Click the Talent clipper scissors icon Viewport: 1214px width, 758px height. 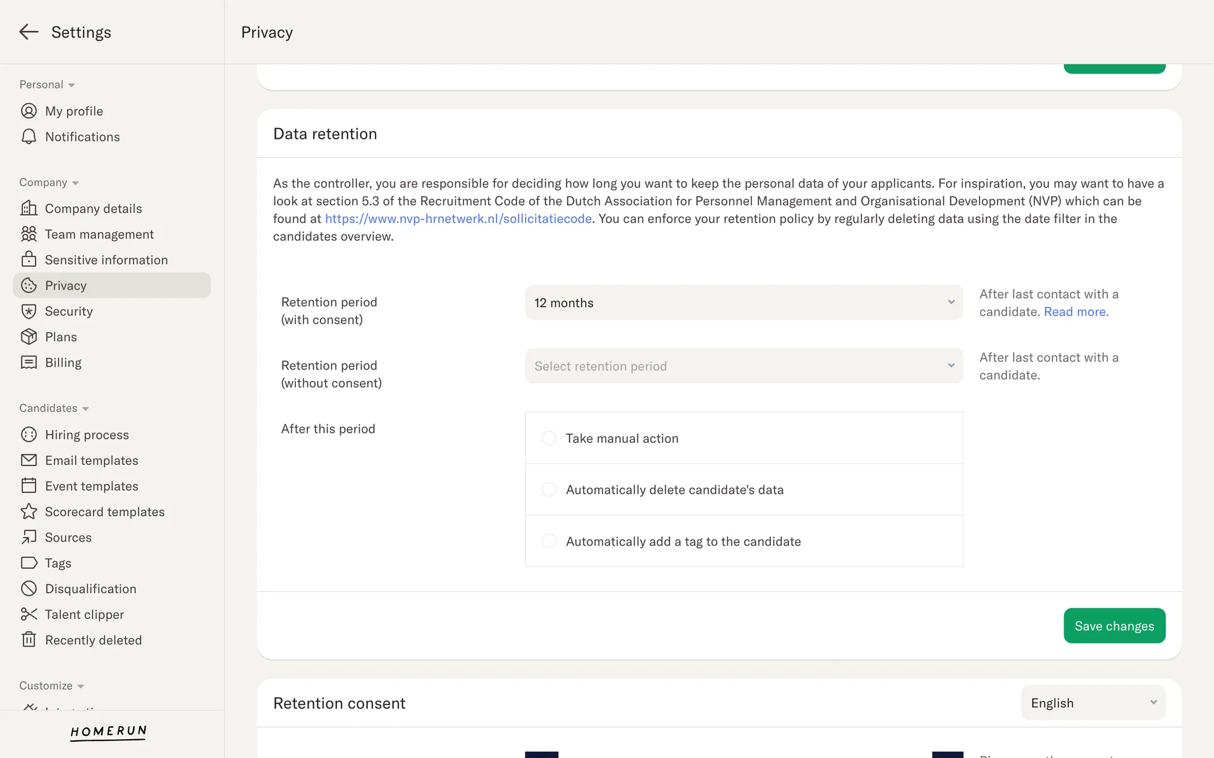pyautogui.click(x=28, y=614)
